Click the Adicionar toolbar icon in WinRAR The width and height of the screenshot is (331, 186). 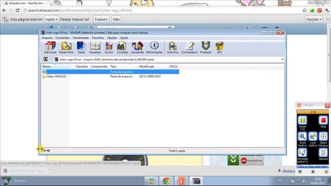point(50,48)
